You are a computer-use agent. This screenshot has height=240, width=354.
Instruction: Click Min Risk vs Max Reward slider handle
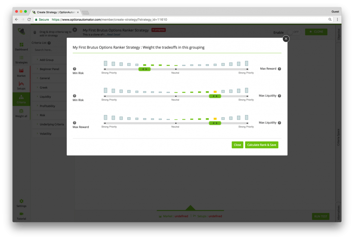(145, 69)
